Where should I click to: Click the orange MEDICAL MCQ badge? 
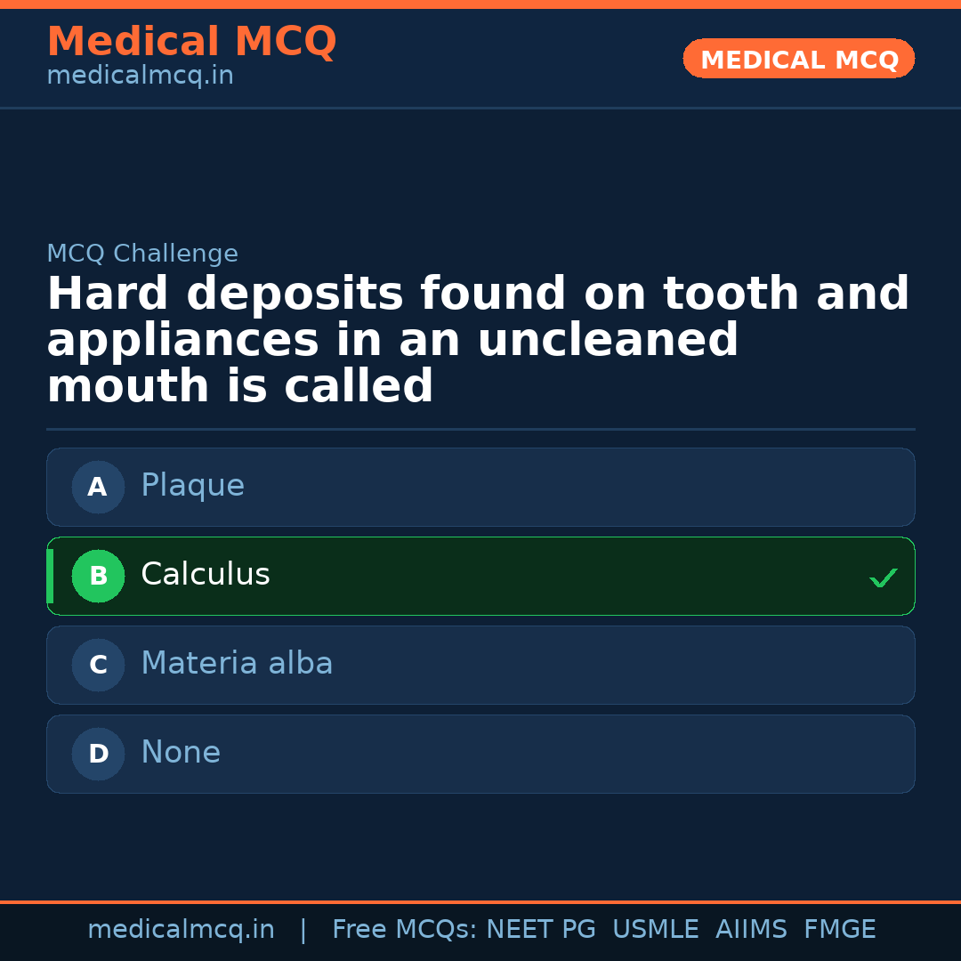pyautogui.click(x=798, y=59)
